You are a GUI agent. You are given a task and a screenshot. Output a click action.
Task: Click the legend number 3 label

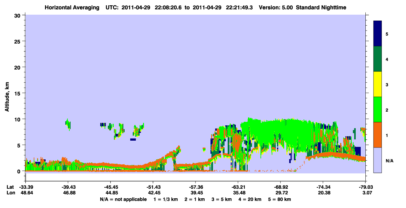[387, 85]
